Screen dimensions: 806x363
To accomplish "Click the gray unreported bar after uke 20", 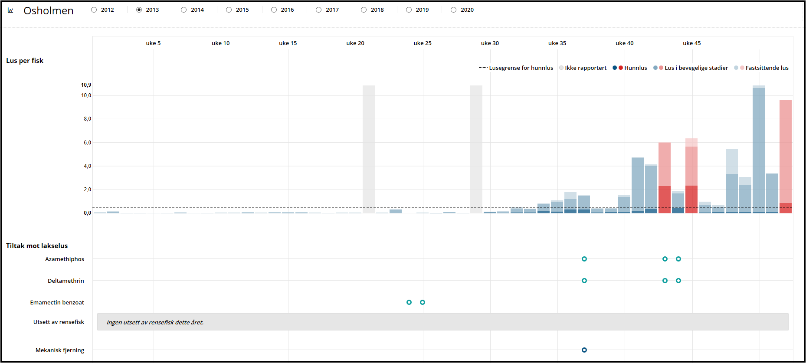I will pos(369,149).
